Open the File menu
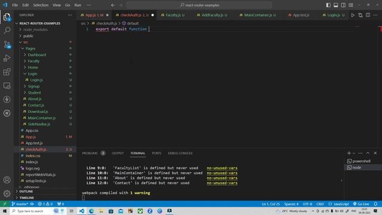 (x=15, y=5)
